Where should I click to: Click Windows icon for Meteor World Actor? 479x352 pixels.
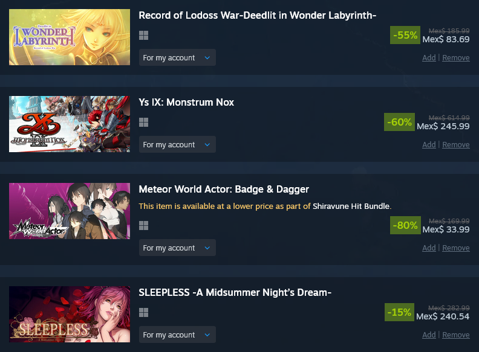pos(143,226)
